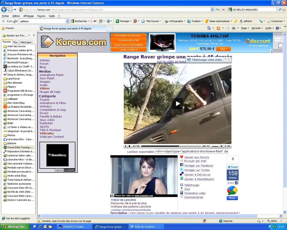Image resolution: width=287 pixels, height=230 pixels.
Task: Click the Help question mark icon
Action: 277,28
